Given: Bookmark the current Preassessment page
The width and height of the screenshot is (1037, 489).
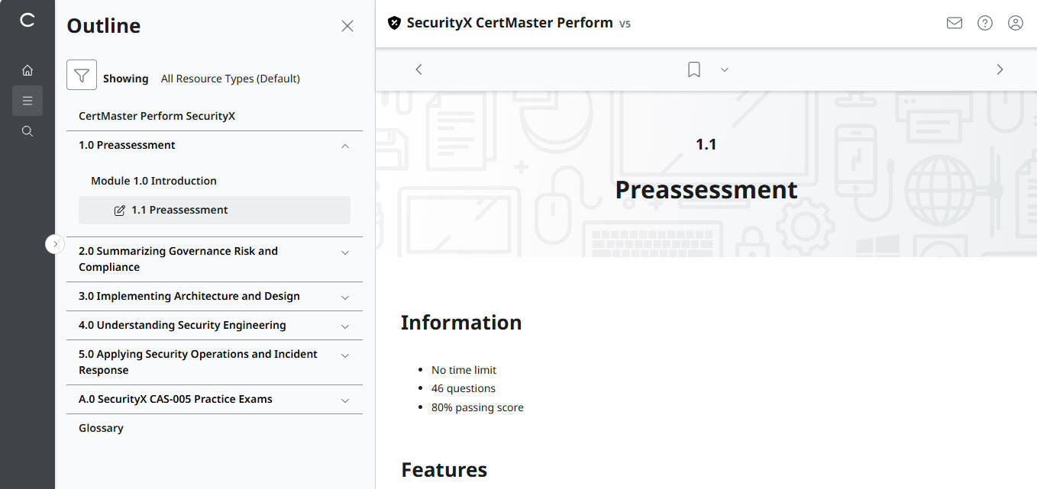Looking at the screenshot, I should tap(693, 69).
